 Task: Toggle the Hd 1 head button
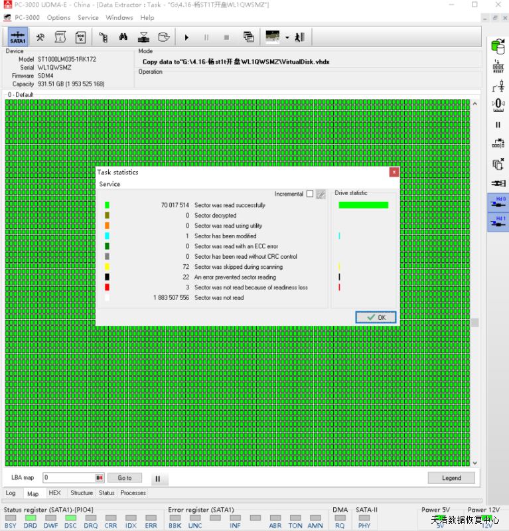(x=498, y=222)
